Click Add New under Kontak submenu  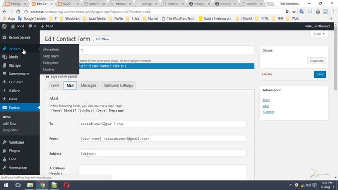point(10,123)
